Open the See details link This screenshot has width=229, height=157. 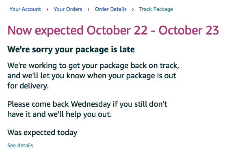point(20,146)
